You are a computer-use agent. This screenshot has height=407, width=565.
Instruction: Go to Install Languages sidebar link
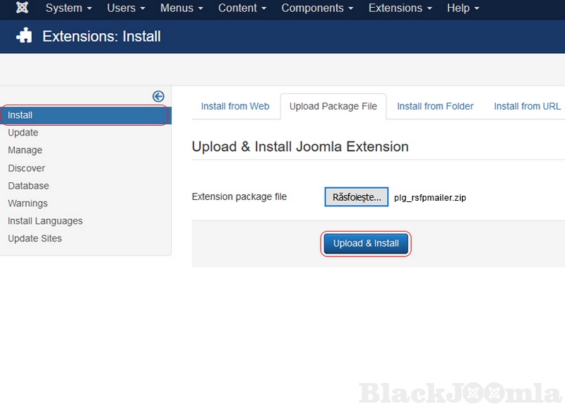[45, 221]
